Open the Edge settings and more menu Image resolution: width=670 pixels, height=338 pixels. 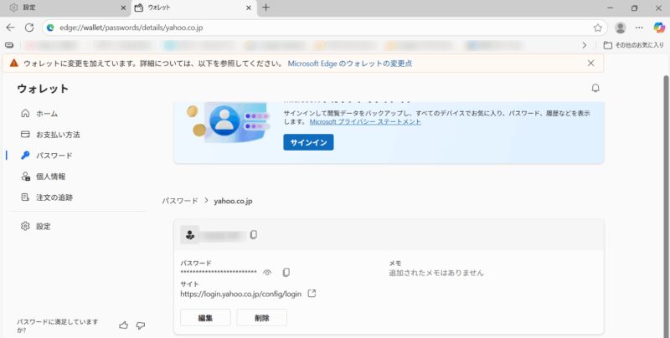coord(639,28)
